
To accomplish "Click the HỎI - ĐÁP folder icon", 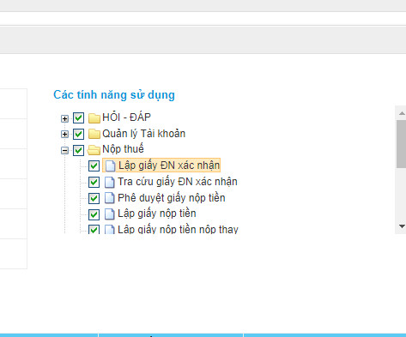I will pos(94,117).
